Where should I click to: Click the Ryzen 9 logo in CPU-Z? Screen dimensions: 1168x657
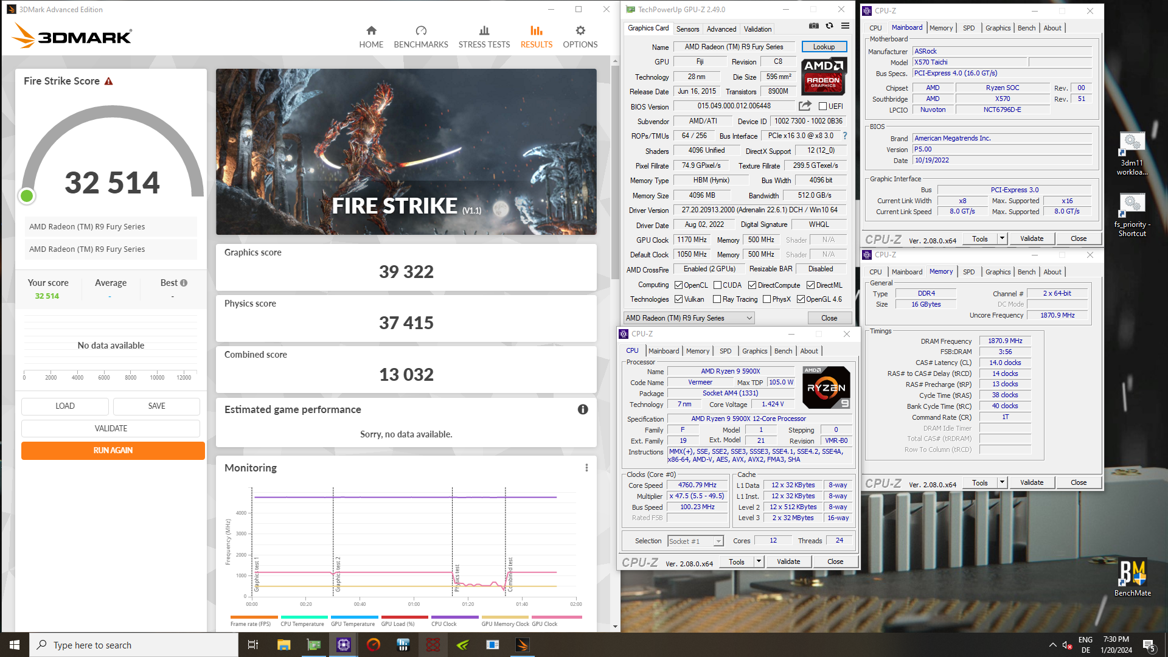coord(826,388)
